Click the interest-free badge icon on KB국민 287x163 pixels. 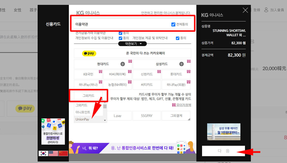click(101, 72)
